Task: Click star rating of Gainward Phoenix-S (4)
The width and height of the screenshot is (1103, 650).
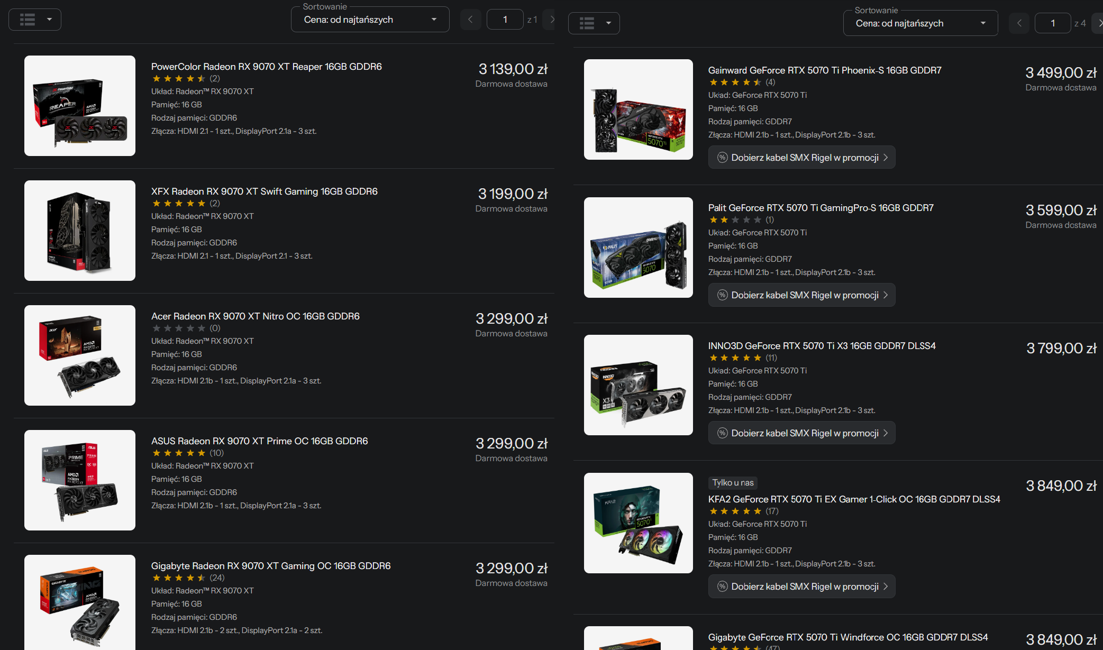Action: tap(742, 83)
